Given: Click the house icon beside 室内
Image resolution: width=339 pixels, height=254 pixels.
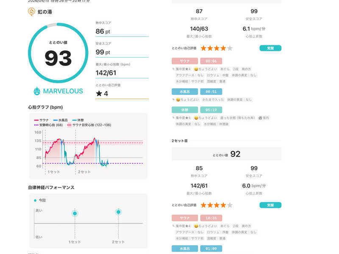Looking at the screenshot, I should pos(260,118).
